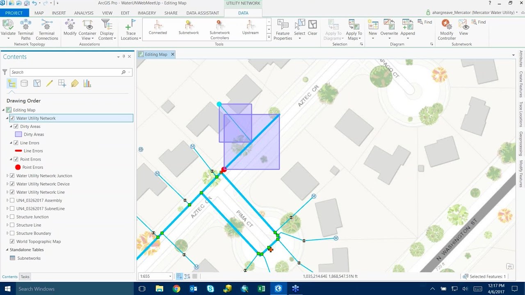Switch to DATA ASSISTANT ribbon tab
The width and height of the screenshot is (525, 295).
point(203,13)
